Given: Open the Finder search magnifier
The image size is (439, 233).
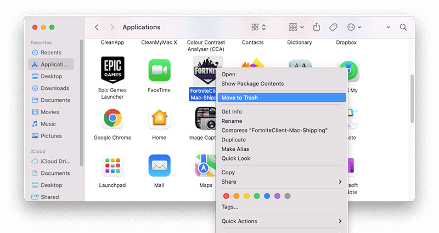Looking at the screenshot, I should 403,27.
